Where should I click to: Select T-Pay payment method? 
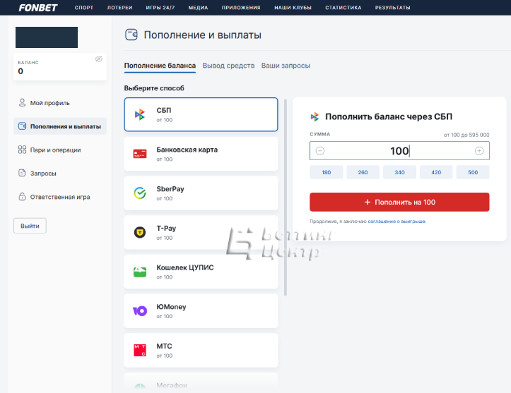pos(201,232)
